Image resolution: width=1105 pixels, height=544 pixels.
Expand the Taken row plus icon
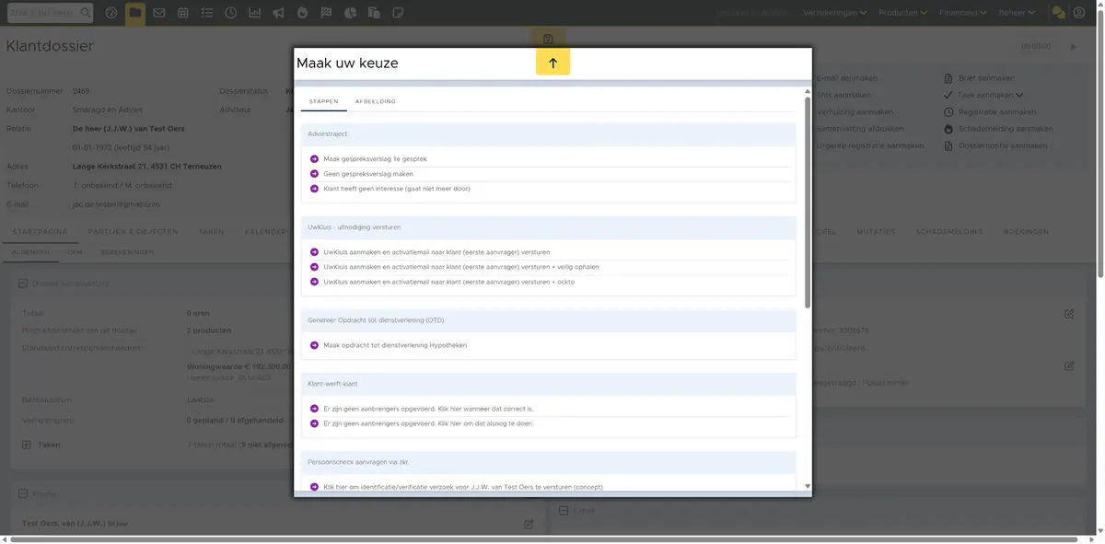pos(27,444)
